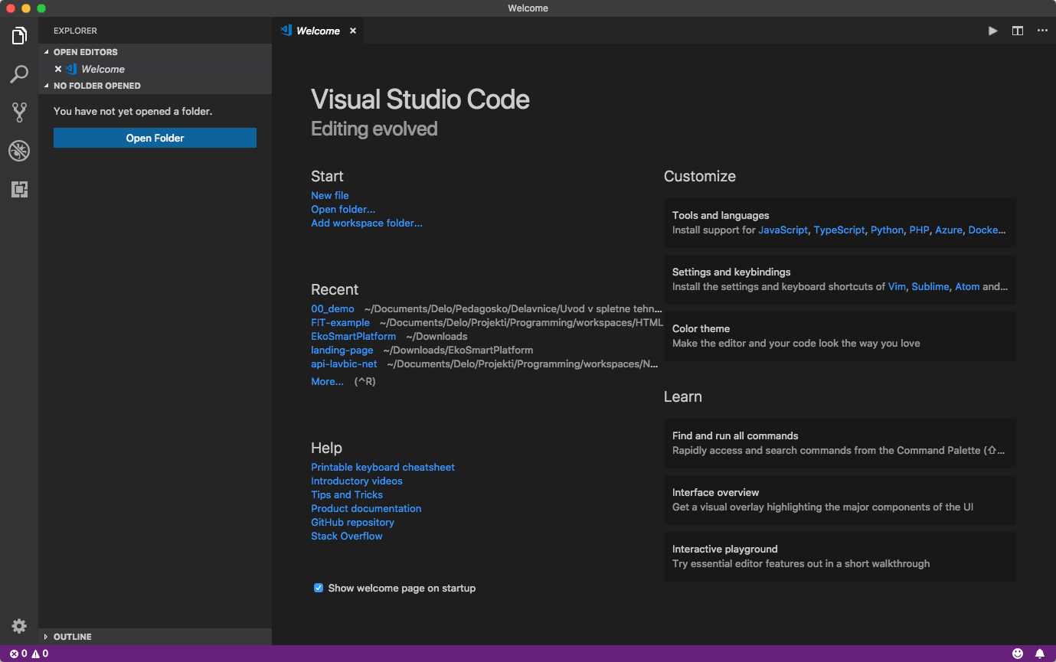Image resolution: width=1056 pixels, height=662 pixels.
Task: Collapse the Open Editors section
Action: pyautogui.click(x=155, y=52)
